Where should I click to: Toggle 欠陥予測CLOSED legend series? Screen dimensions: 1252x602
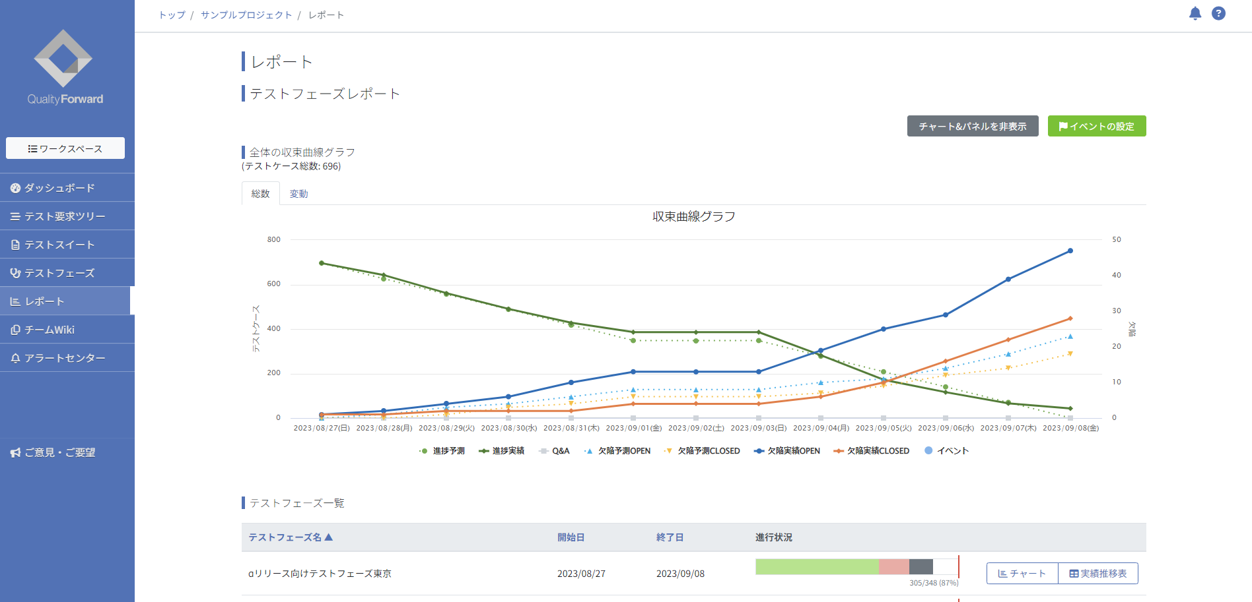point(702,451)
